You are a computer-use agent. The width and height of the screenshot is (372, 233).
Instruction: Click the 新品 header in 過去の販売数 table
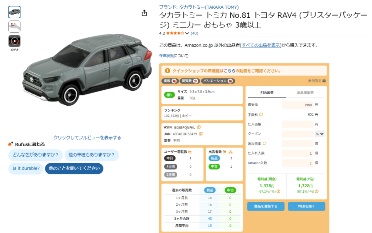pyautogui.click(x=210, y=190)
